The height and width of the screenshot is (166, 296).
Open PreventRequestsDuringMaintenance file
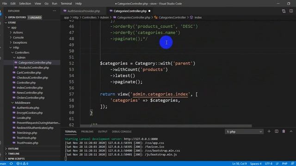click(38, 123)
